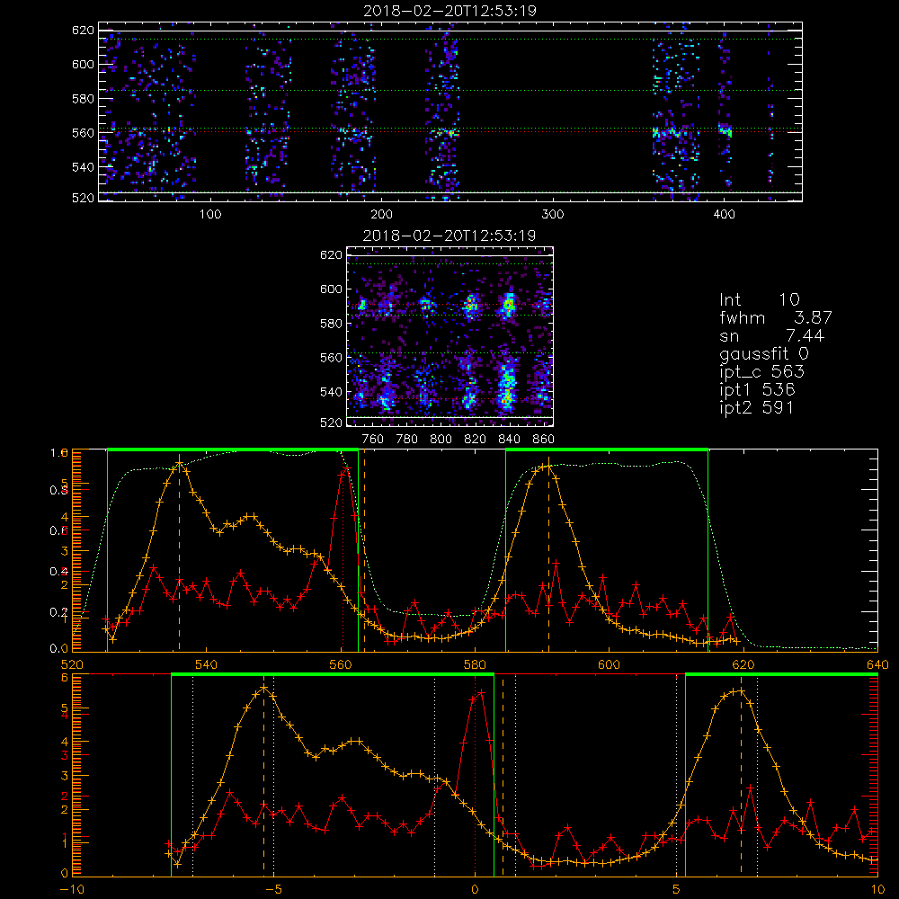Click the 0.0 y-axis label of the third plot
The height and width of the screenshot is (899, 899).
[59, 648]
